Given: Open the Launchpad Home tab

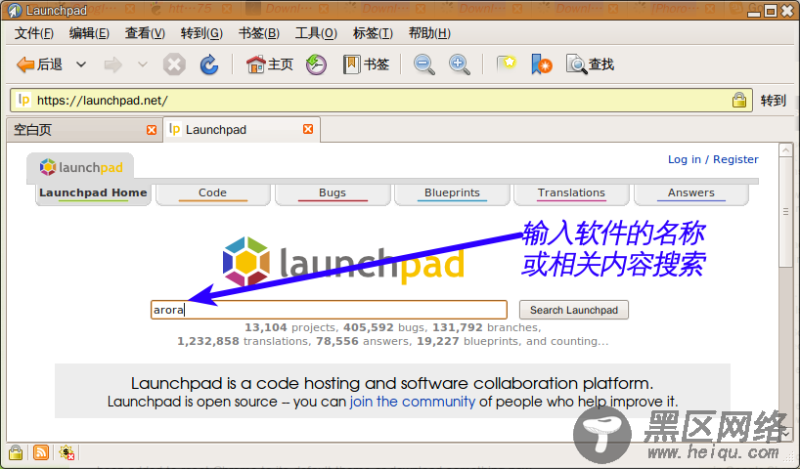Looking at the screenshot, I should (93, 193).
